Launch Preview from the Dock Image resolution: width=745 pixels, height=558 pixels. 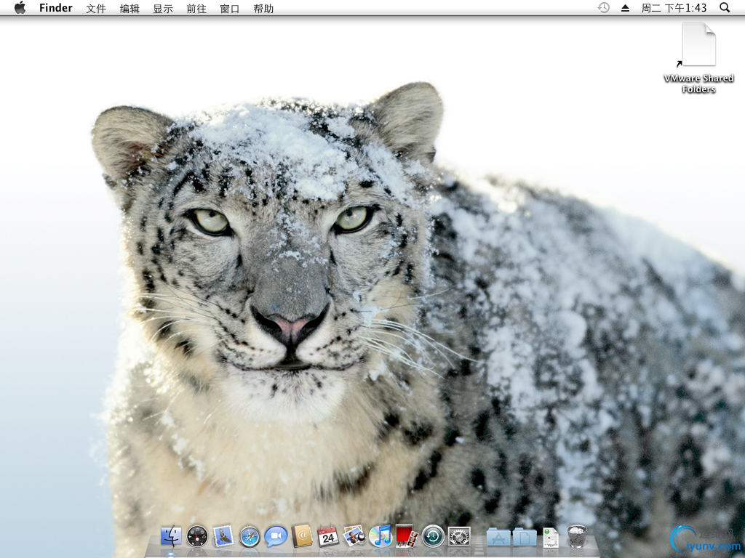pos(354,537)
